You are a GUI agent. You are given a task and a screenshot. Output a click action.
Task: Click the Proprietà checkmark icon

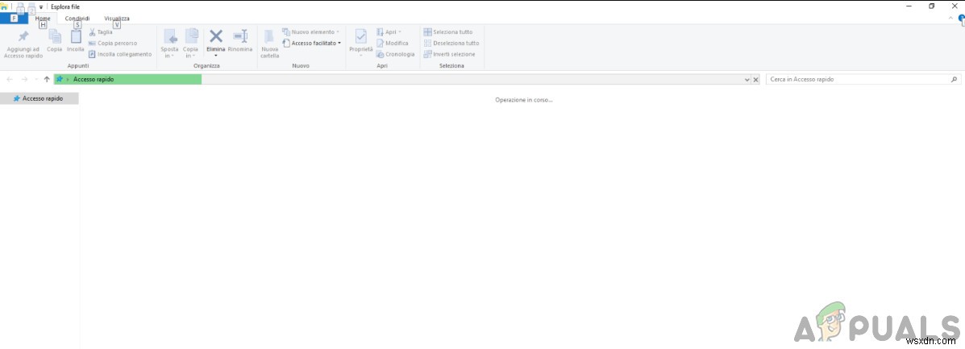(361, 36)
